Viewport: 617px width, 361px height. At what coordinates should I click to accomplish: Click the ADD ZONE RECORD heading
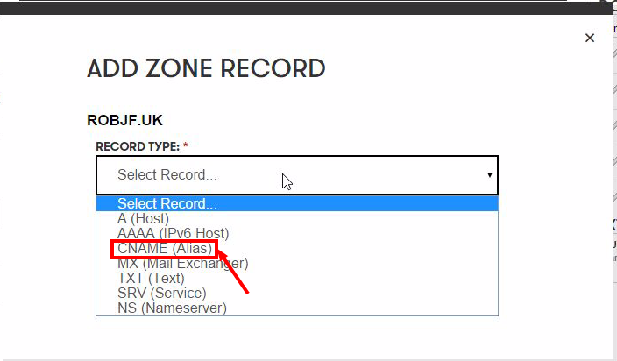[x=206, y=68]
